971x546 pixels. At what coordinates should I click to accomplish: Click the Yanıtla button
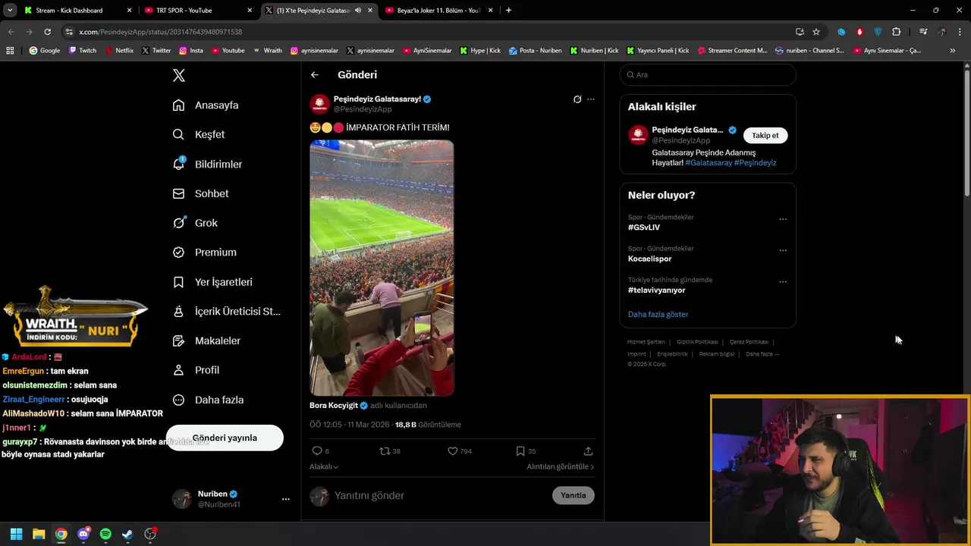pos(573,495)
